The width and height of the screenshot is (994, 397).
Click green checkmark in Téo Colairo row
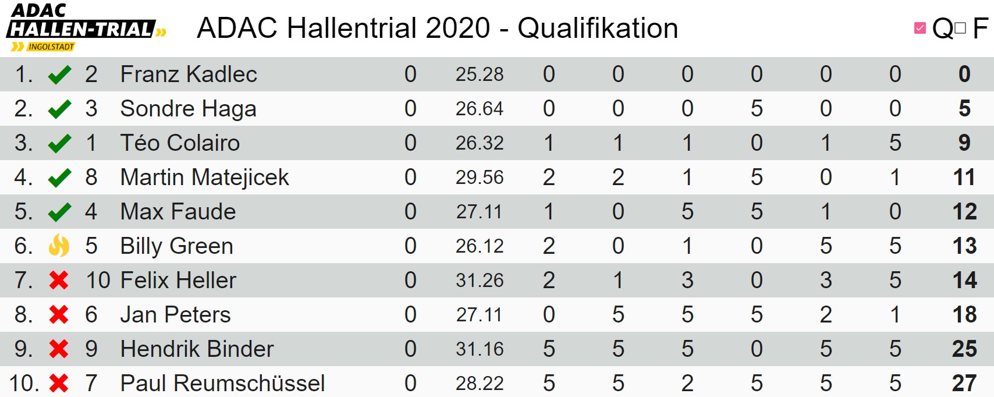tap(59, 143)
